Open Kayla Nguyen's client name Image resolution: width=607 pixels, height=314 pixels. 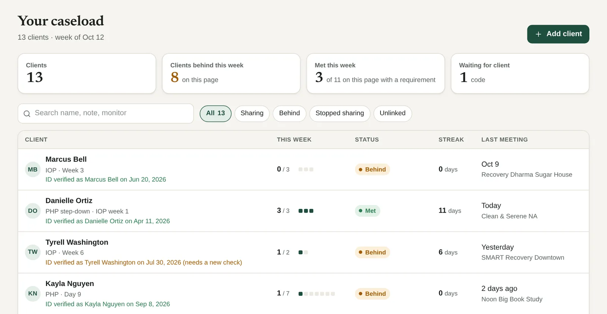click(70, 283)
